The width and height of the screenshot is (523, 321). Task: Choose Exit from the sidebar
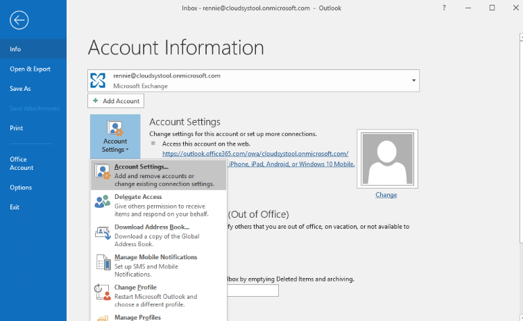tap(33, 207)
